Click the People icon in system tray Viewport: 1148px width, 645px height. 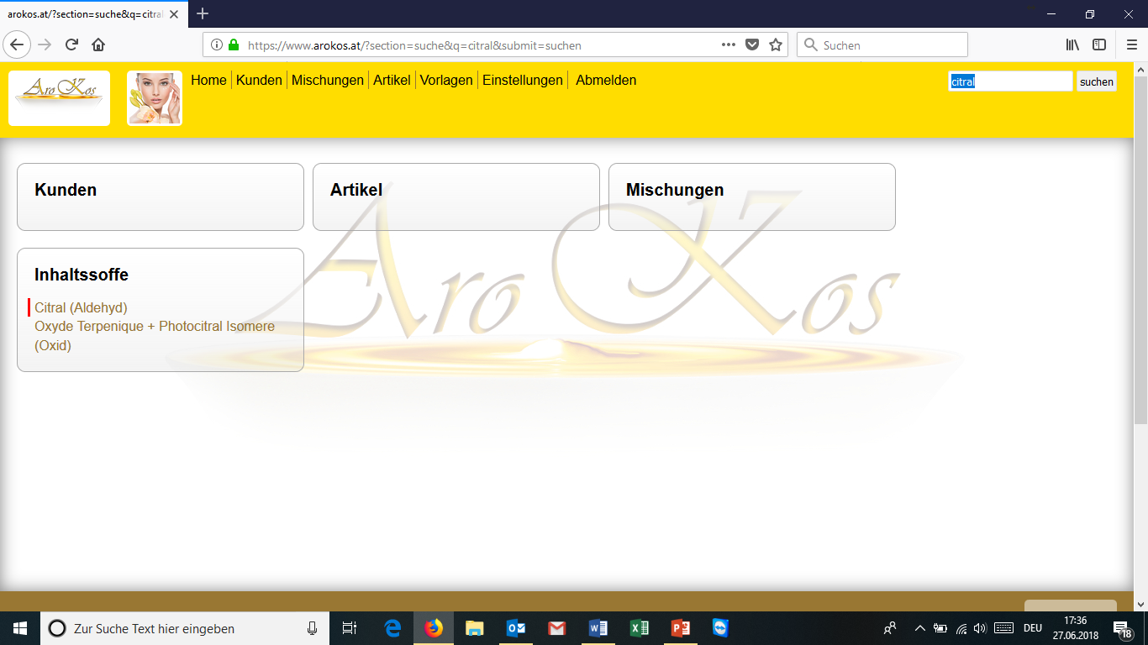tap(890, 628)
